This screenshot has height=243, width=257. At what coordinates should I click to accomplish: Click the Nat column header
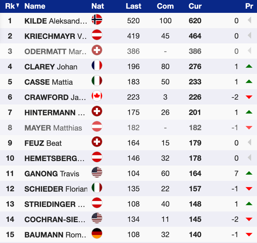pyautogui.click(x=98, y=6)
